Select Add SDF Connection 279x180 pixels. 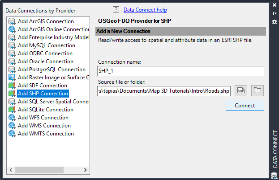pos(42,86)
